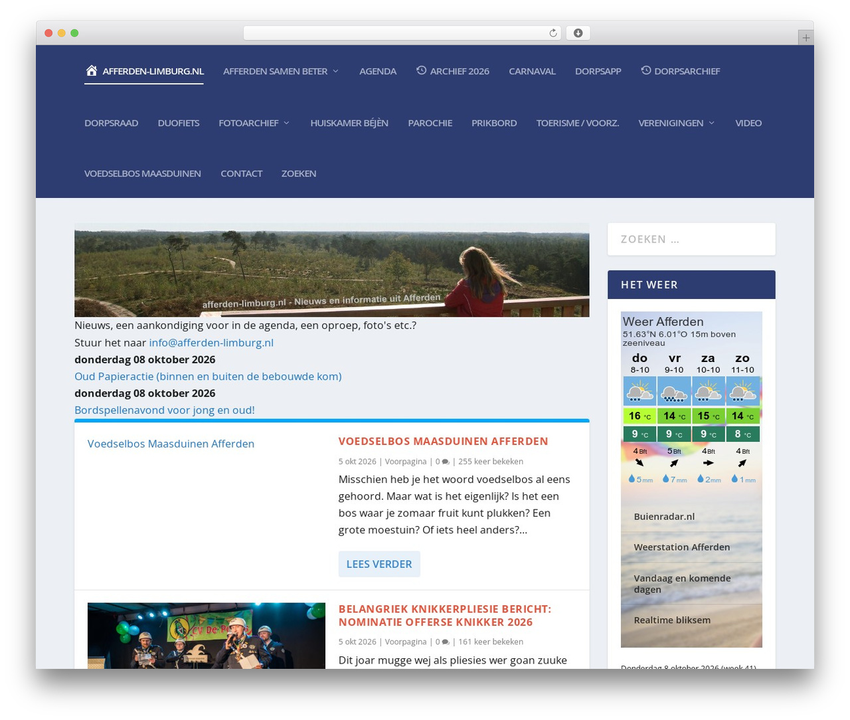Click the Buienradar.nl weather link
This screenshot has height=720, width=850.
pyautogui.click(x=664, y=517)
